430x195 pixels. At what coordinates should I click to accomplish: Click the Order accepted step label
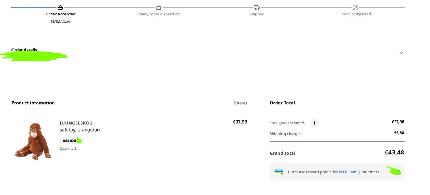pos(61,14)
